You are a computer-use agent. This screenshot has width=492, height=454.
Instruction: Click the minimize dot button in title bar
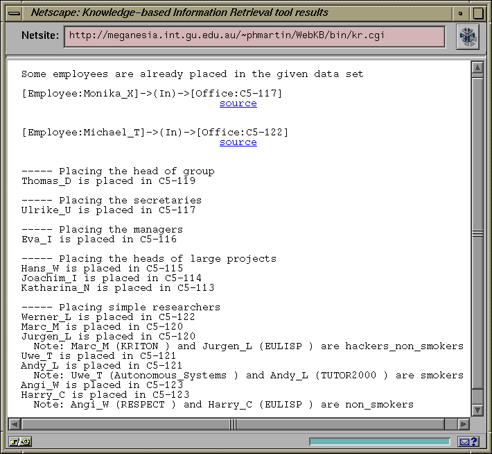coord(460,12)
